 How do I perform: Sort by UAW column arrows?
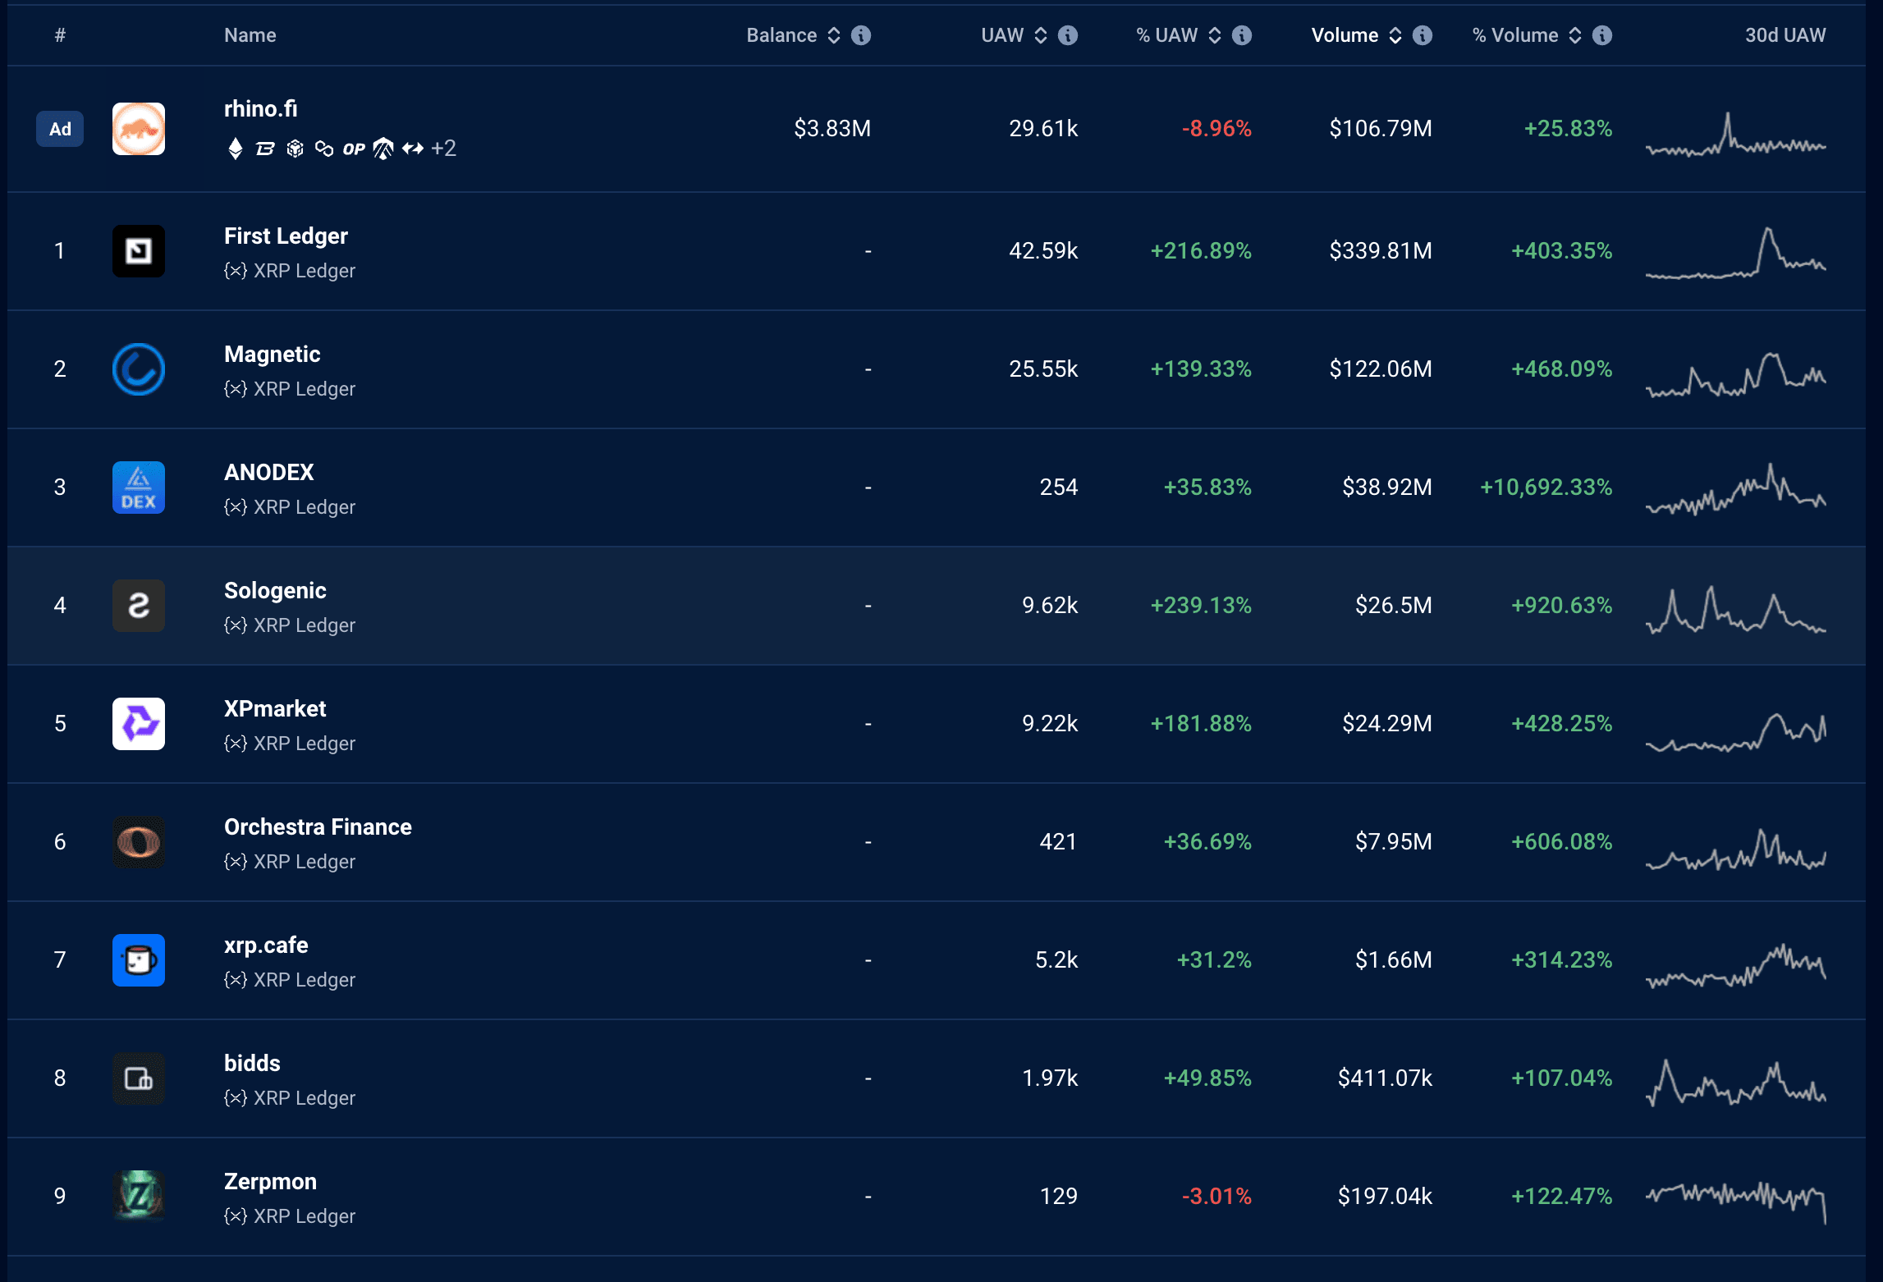[1041, 35]
